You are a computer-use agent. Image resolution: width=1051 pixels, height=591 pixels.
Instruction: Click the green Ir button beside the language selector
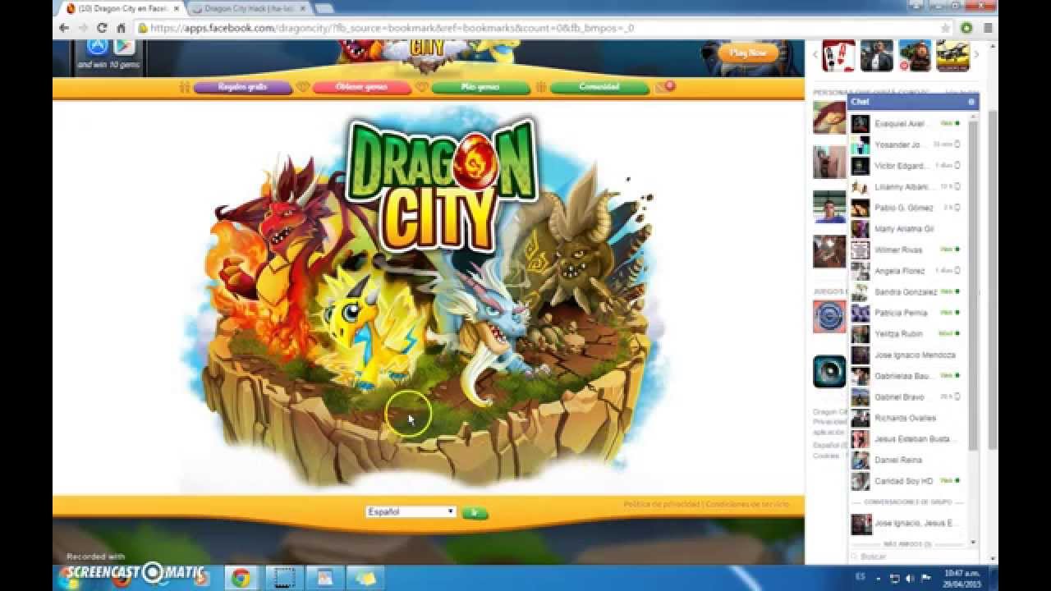pyautogui.click(x=475, y=512)
